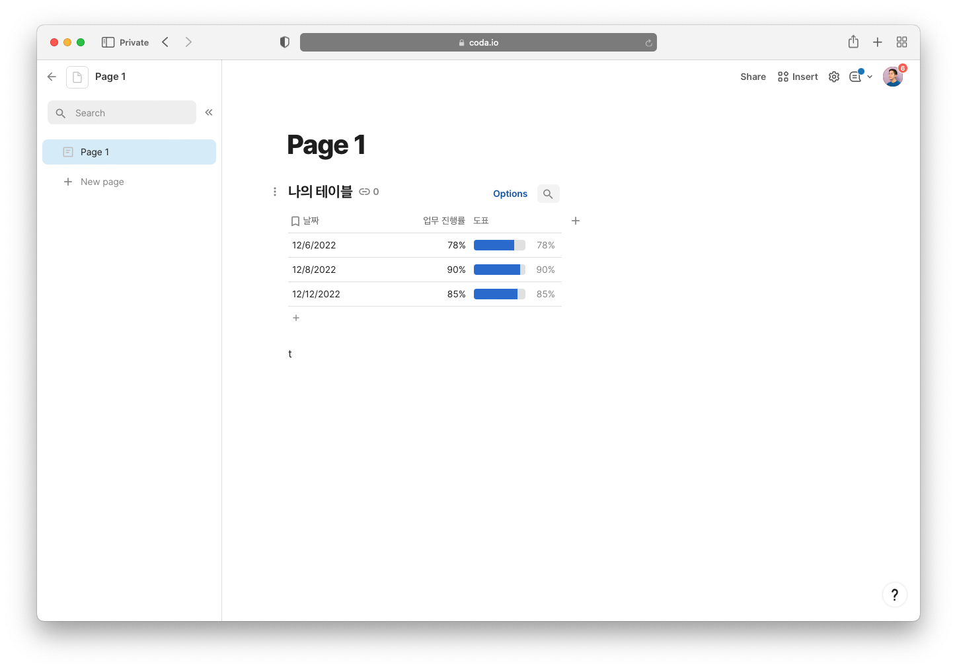The image size is (957, 670).
Task: Open the help question mark button
Action: click(x=895, y=595)
